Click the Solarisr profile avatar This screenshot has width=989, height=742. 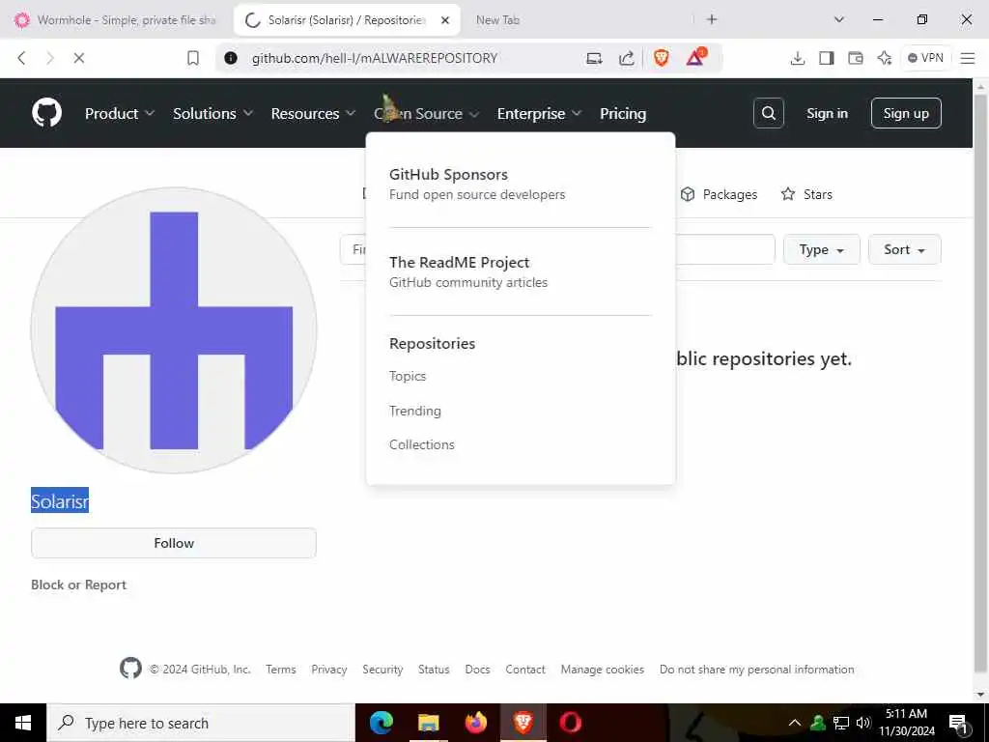coord(174,329)
